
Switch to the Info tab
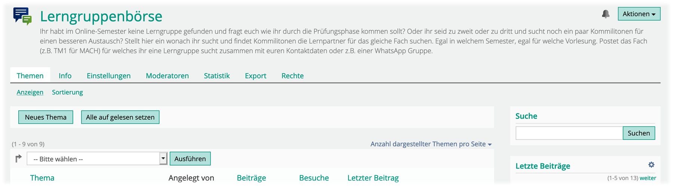65,76
